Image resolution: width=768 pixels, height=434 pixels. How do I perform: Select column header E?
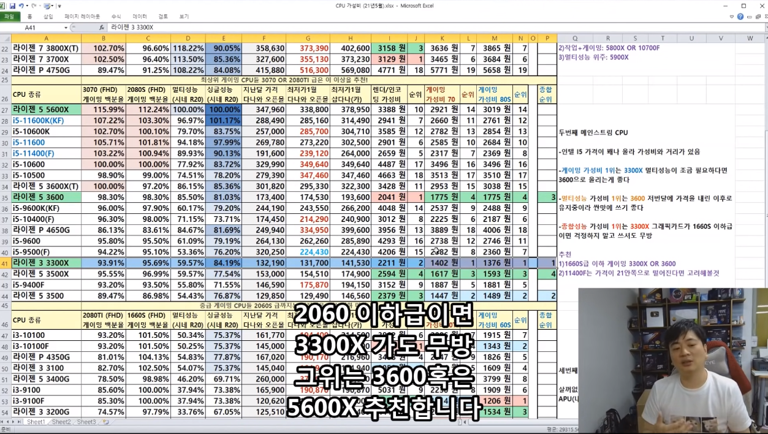pyautogui.click(x=223, y=38)
